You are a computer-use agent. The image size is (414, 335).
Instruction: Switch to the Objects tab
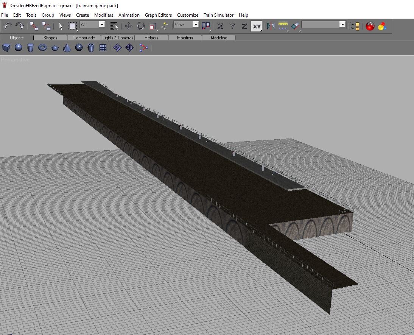tap(17, 38)
